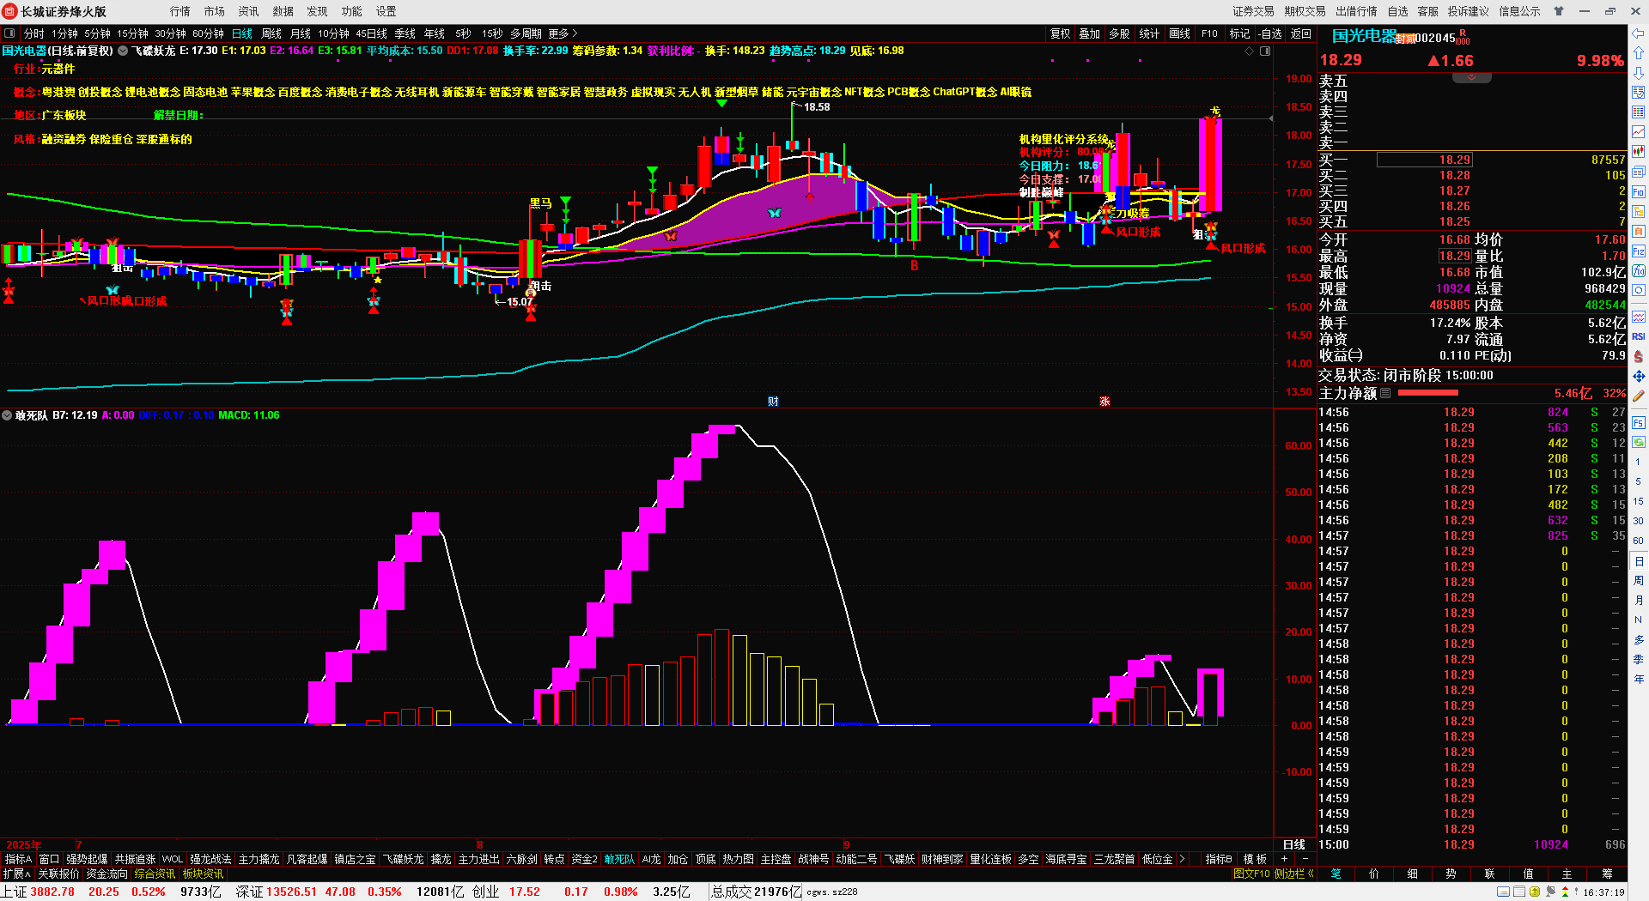Expand the sell-side order book dropdown arrow

(x=1471, y=78)
